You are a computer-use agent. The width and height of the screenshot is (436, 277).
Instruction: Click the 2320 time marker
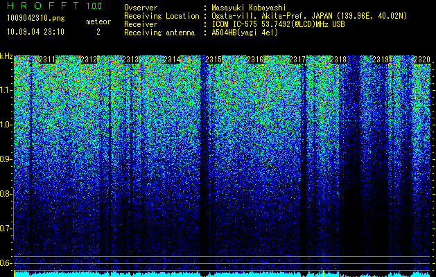tap(422, 60)
